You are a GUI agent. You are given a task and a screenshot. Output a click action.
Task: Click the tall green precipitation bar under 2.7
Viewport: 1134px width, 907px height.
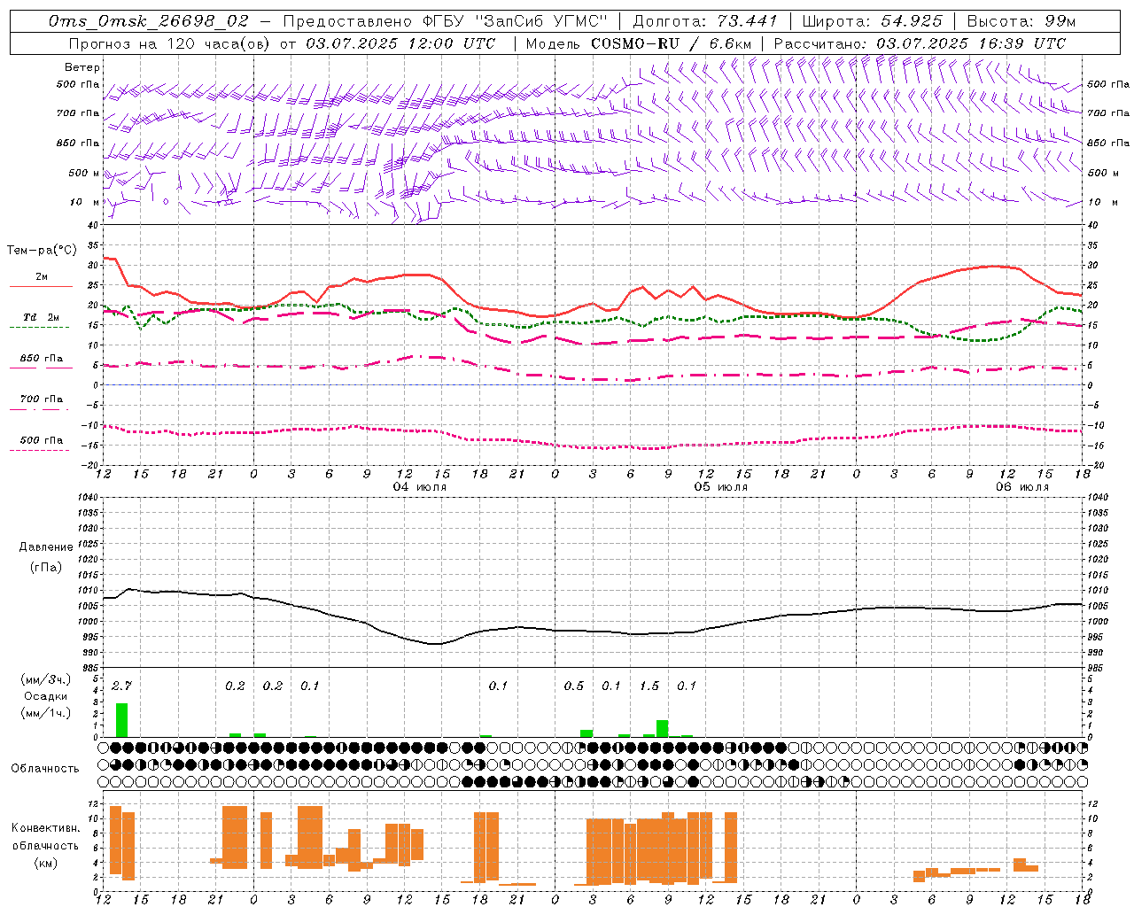122,720
